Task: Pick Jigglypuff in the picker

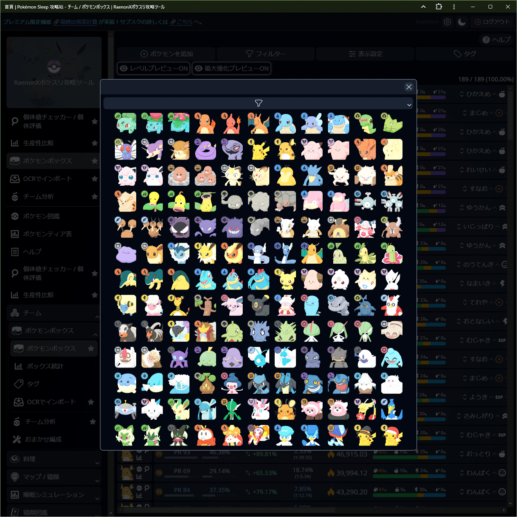Action: [126, 175]
